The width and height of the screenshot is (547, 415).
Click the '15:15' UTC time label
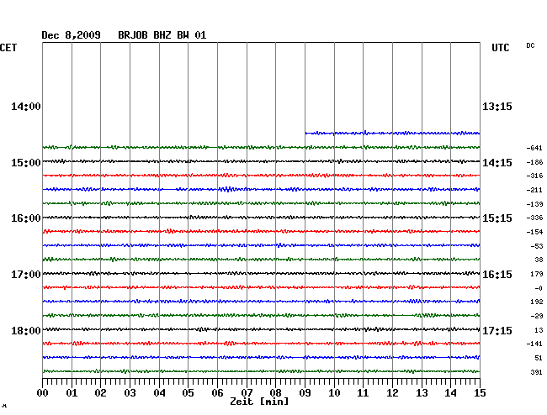tap(497, 218)
